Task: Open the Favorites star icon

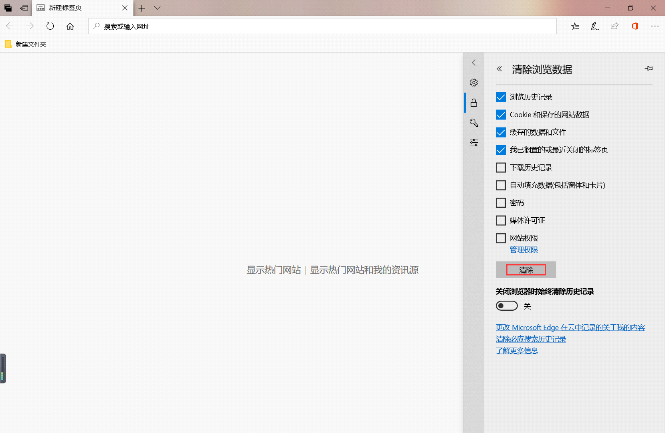Action: (575, 26)
